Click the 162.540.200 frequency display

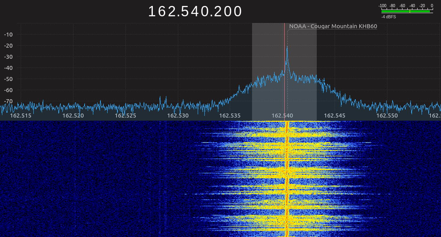pos(195,12)
